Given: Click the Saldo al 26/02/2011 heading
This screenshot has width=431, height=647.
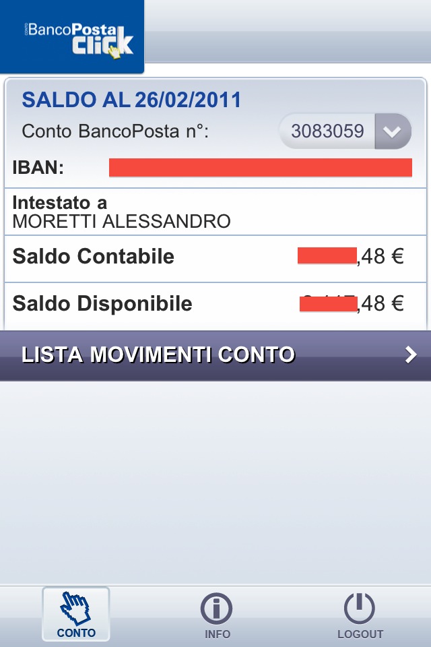Looking at the screenshot, I should click(x=131, y=100).
